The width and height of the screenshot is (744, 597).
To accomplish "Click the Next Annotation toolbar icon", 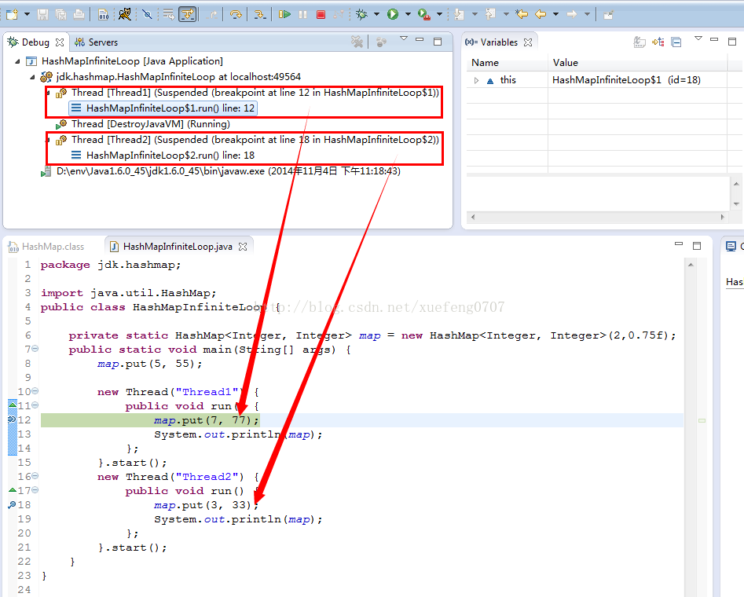I will point(458,14).
